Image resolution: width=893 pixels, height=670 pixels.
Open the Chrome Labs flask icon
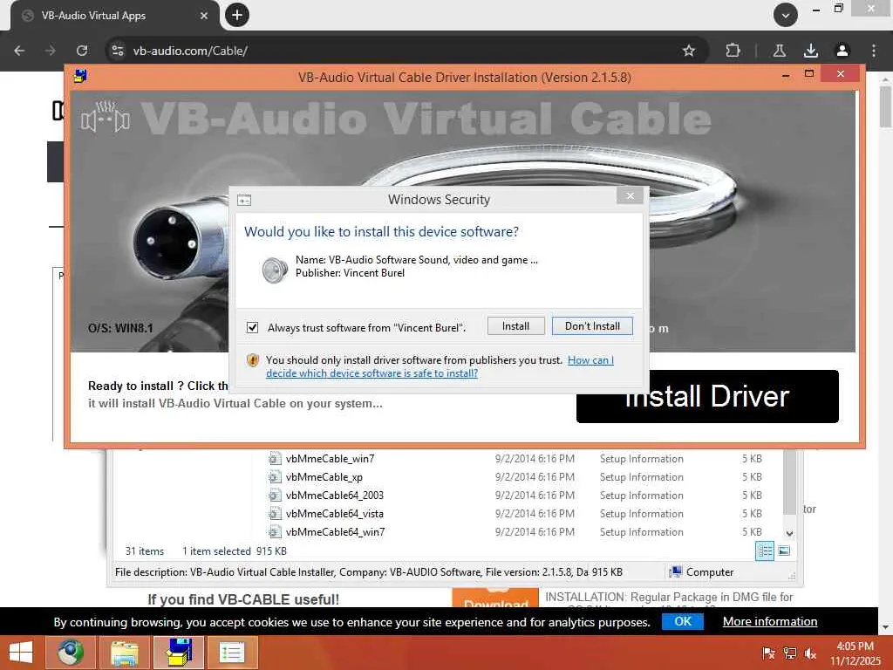coord(779,51)
